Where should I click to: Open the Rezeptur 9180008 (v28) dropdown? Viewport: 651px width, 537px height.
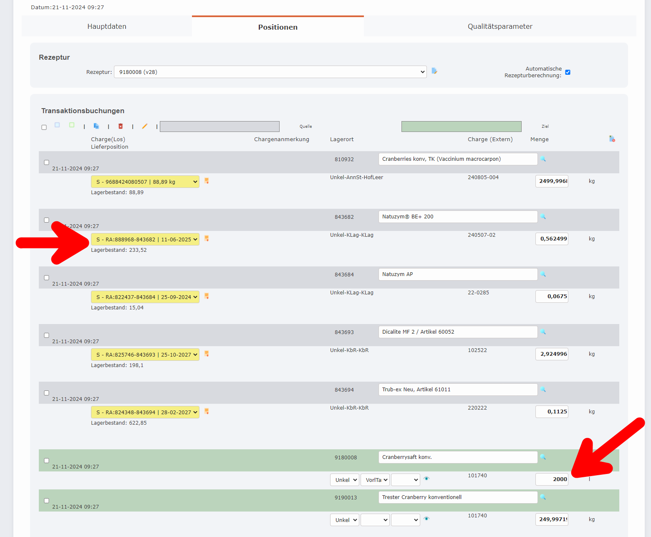click(x=270, y=71)
